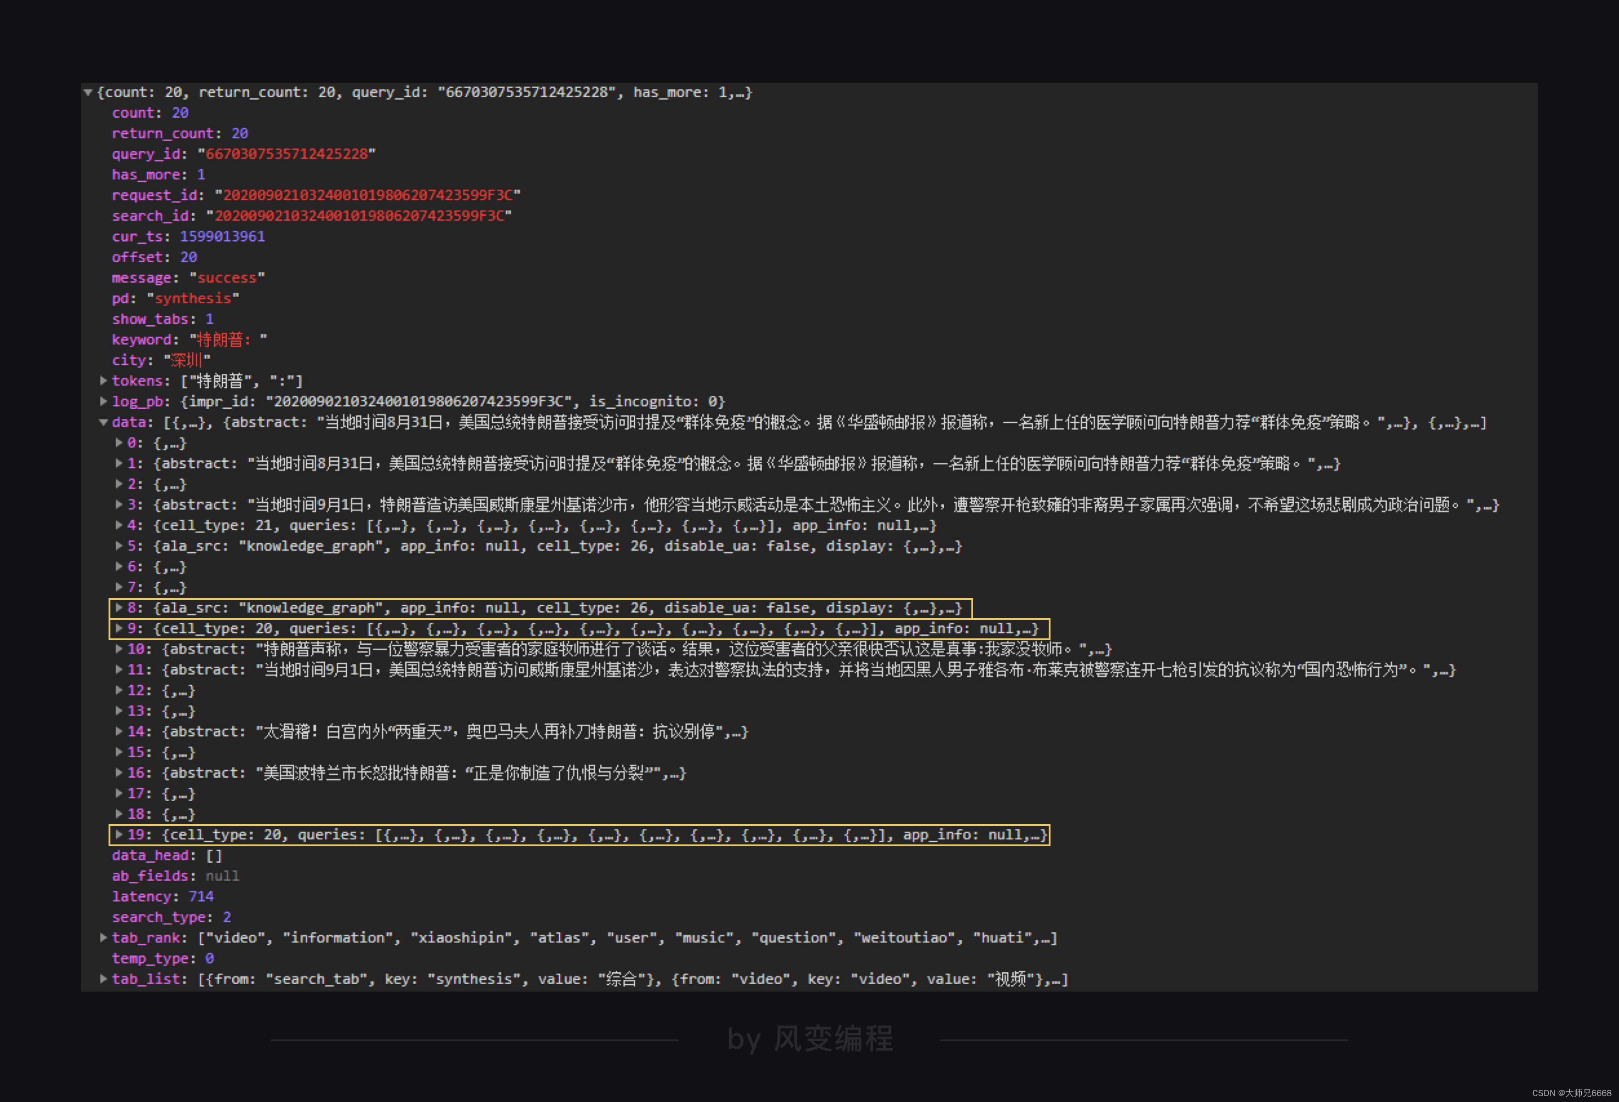Expand data item 9 with cell_type 20

point(118,628)
